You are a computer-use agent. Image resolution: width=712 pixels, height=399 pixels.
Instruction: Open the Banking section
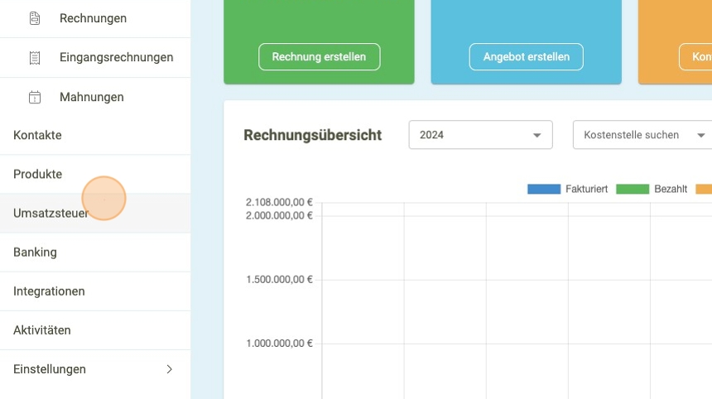(95, 252)
